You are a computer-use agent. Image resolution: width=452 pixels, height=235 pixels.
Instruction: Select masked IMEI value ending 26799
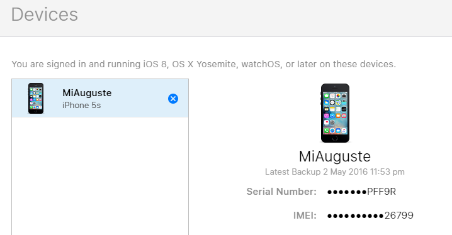tap(370, 216)
